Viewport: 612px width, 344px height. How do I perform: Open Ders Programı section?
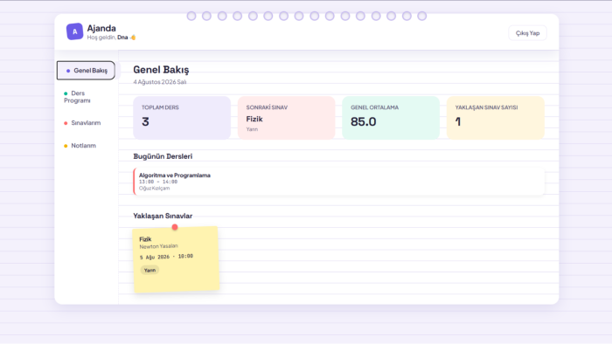(77, 97)
